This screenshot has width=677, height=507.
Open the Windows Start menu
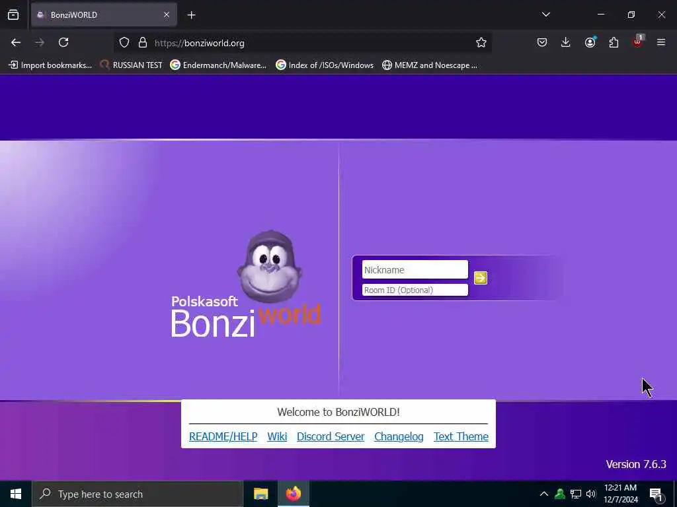[x=16, y=494]
